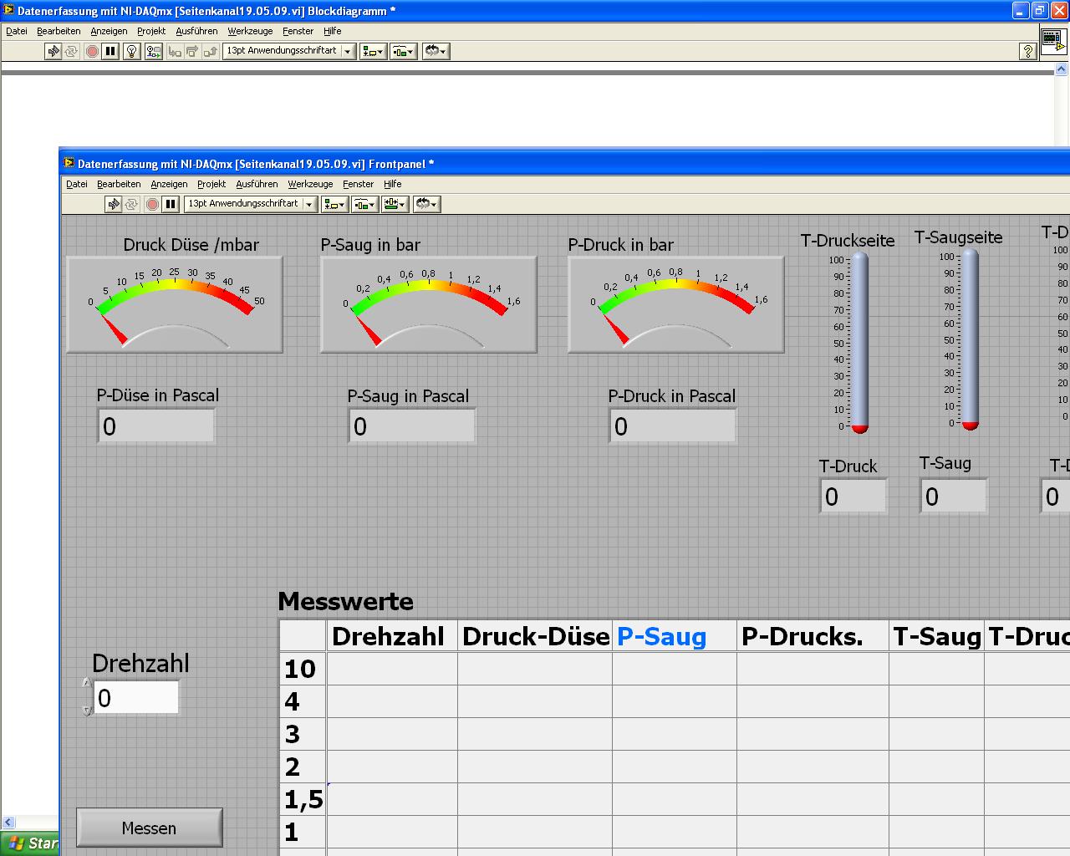Click Pause button in Blockdiagramm toolbar
Viewport: 1070px width, 856px height.
[x=110, y=51]
